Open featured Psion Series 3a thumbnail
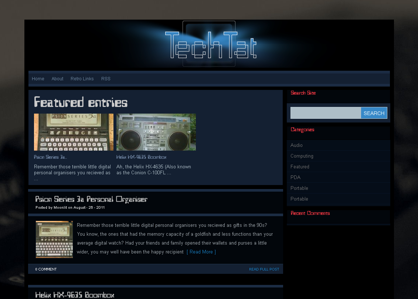Viewport: 418px width, 299px height. (74, 132)
